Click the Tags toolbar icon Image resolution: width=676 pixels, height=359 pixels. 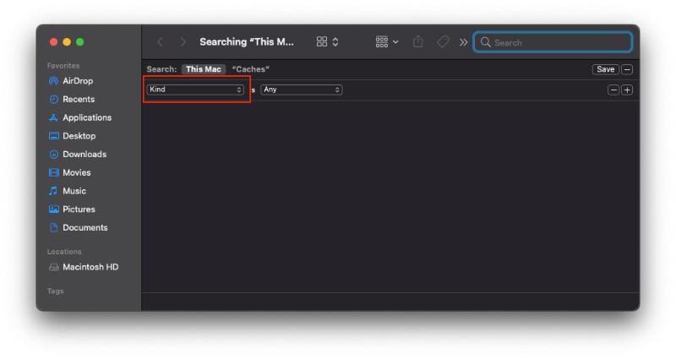[x=443, y=41]
